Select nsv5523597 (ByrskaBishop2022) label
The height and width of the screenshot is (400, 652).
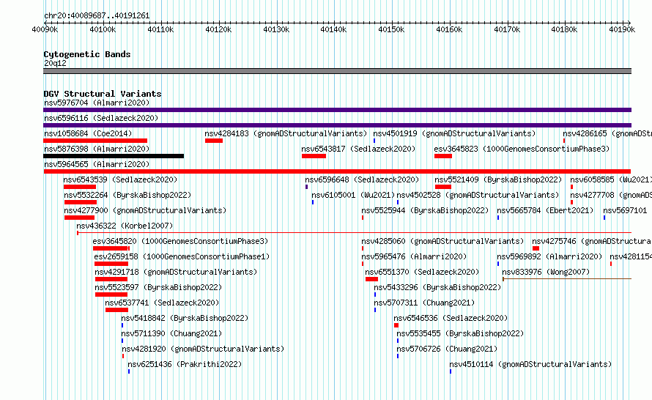click(x=158, y=287)
